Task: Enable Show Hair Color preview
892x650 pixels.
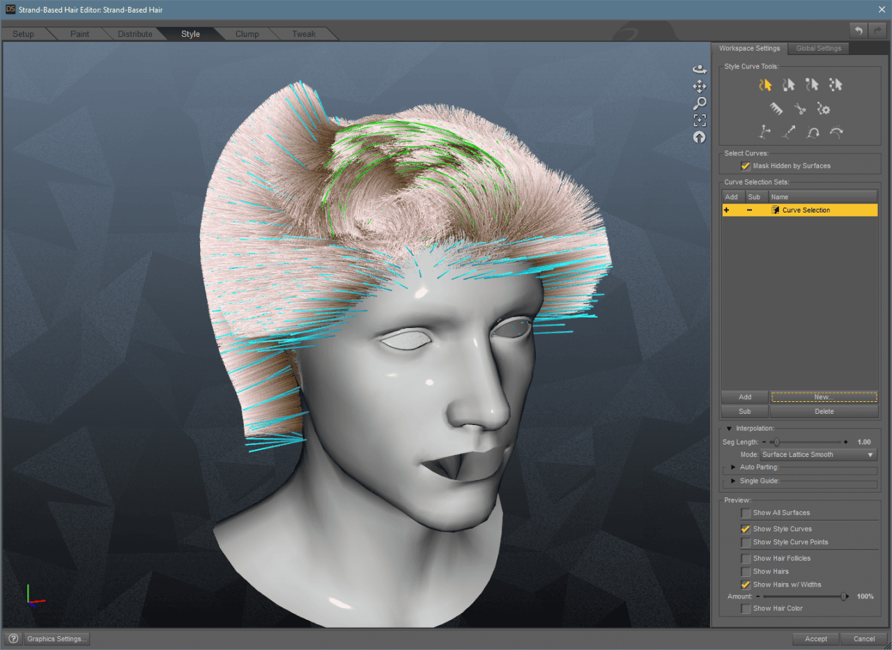Action: [x=745, y=608]
